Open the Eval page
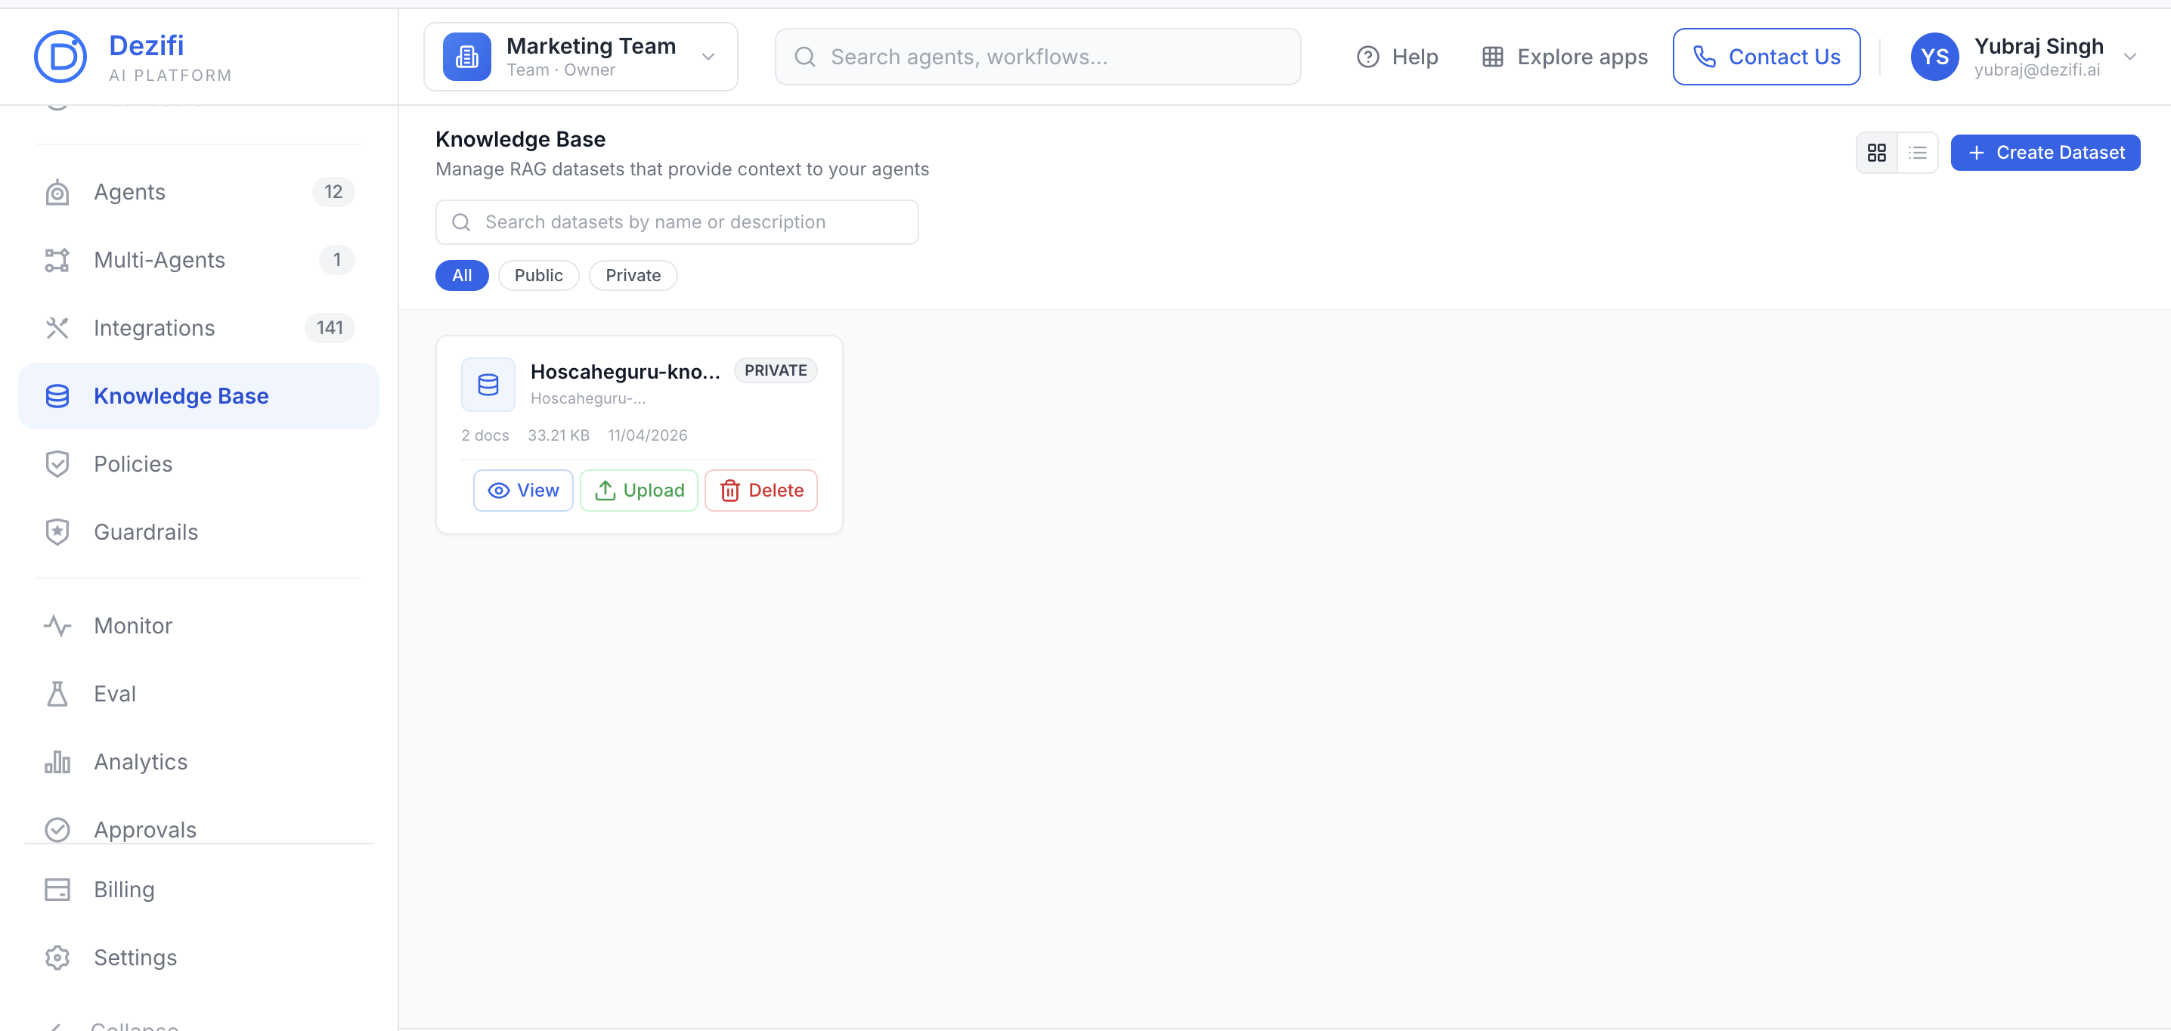This screenshot has height=1031, width=2171. pos(199,694)
